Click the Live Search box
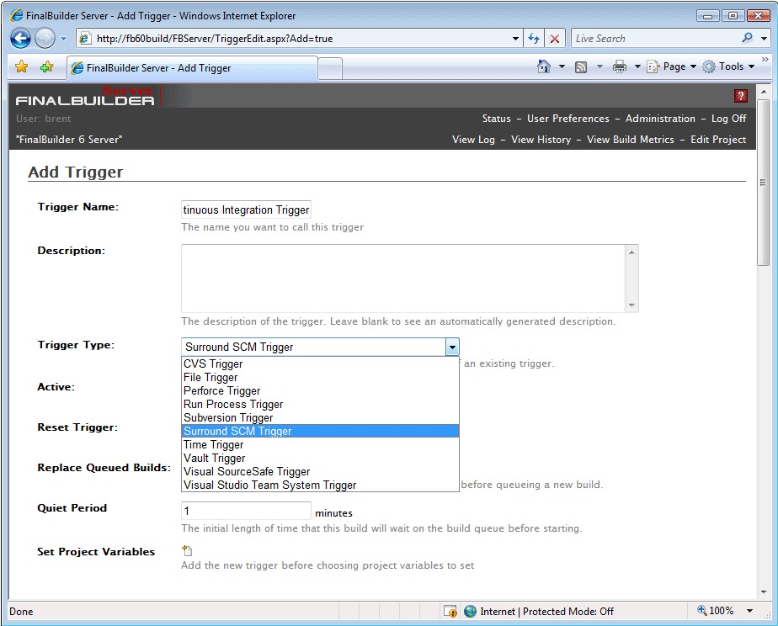Viewport: 778px width, 626px height. point(655,39)
